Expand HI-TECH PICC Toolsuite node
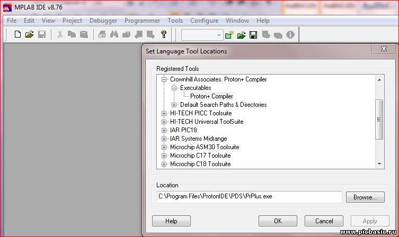The image size is (399, 237). pyautogui.click(x=164, y=113)
